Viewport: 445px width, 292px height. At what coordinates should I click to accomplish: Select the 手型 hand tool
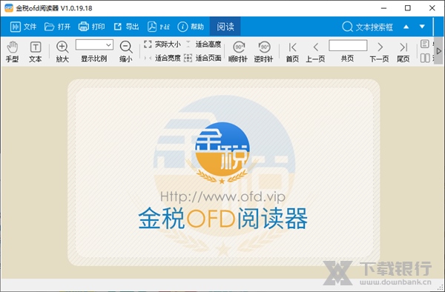pyautogui.click(x=12, y=52)
